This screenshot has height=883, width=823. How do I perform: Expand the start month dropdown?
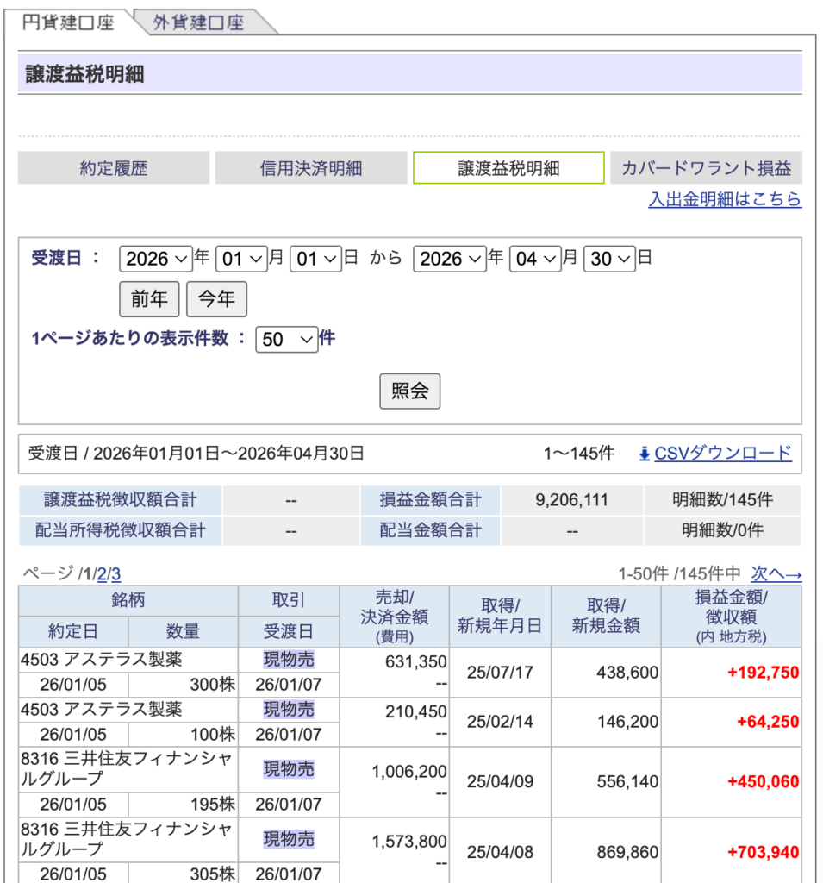(241, 259)
